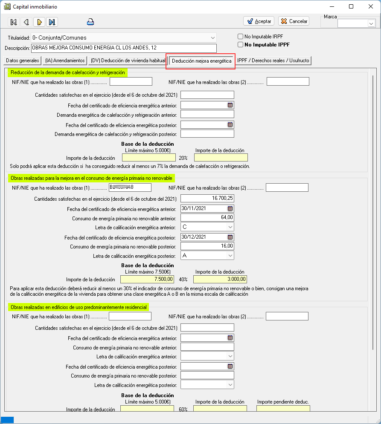Toggle the No Imputable IPPF checkbox
This screenshot has height=424, width=381.
click(240, 45)
